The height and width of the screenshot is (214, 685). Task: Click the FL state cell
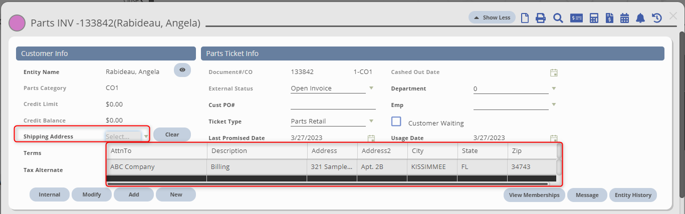(x=483, y=167)
